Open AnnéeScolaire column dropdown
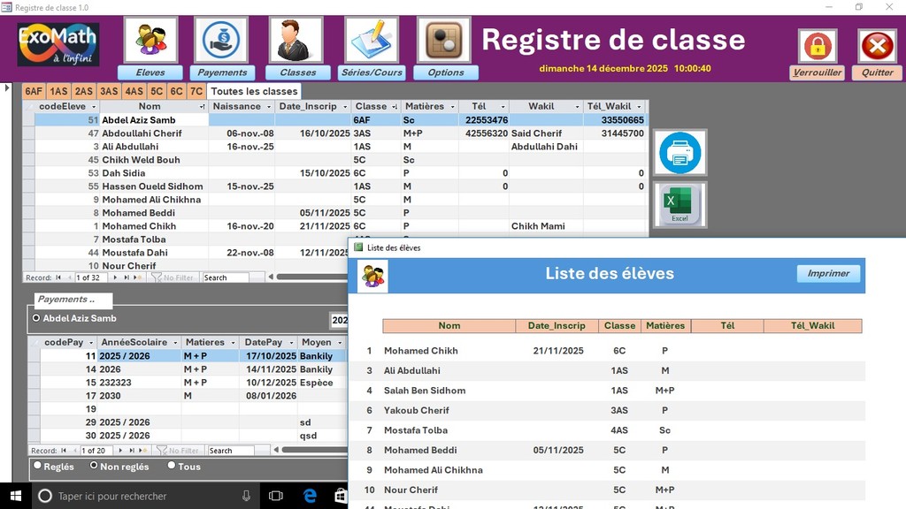 pos(175,343)
